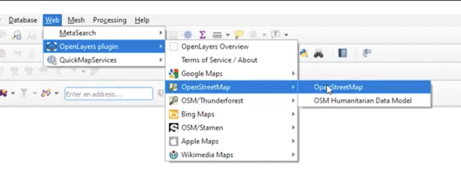This screenshot has width=461, height=190.
Task: Select OSM Humanitarian Data Model layer
Action: click(x=362, y=100)
